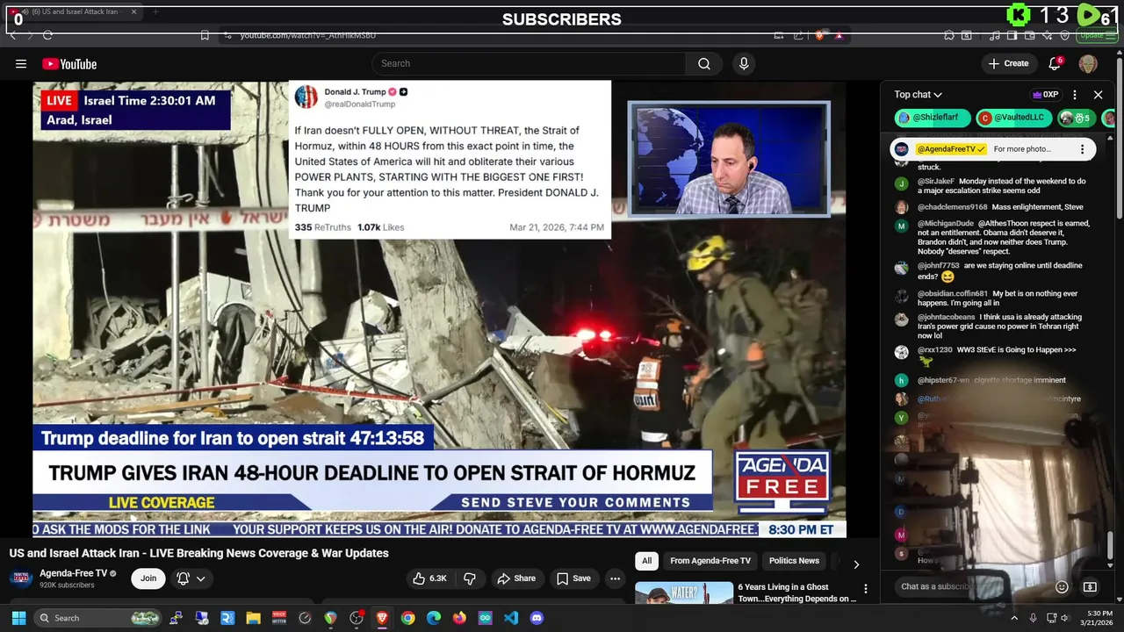Open the account avatar menu
This screenshot has width=1124, height=632.
pos(1088,63)
